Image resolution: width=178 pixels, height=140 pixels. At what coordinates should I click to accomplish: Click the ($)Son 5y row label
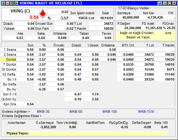[9, 99]
